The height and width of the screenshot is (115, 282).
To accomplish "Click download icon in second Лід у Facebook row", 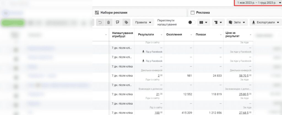I will (143, 61).
